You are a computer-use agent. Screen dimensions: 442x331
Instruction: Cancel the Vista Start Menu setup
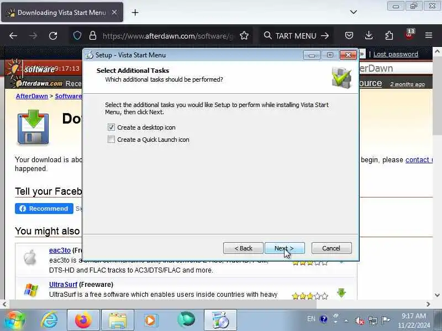pyautogui.click(x=331, y=248)
